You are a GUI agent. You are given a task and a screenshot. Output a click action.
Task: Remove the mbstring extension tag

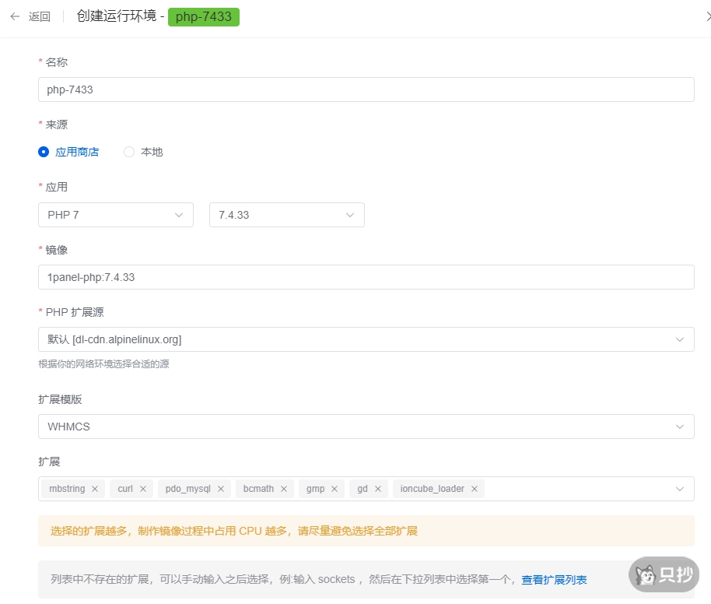point(95,489)
